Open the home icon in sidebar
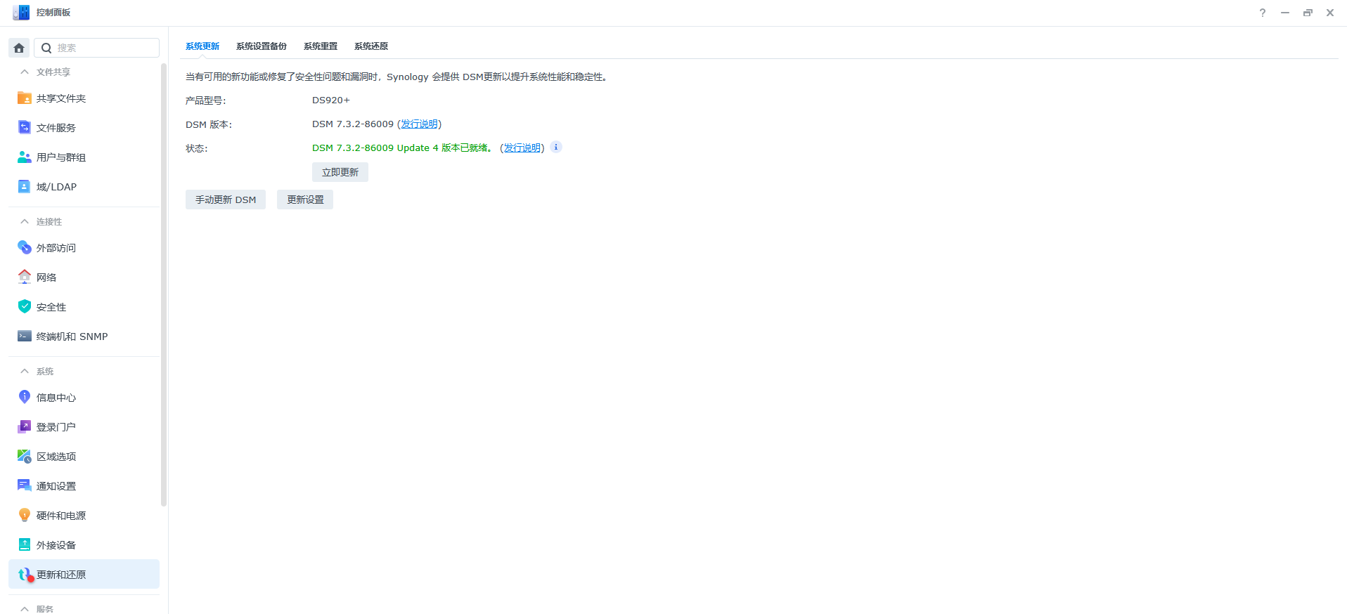The image size is (1347, 614). click(19, 48)
